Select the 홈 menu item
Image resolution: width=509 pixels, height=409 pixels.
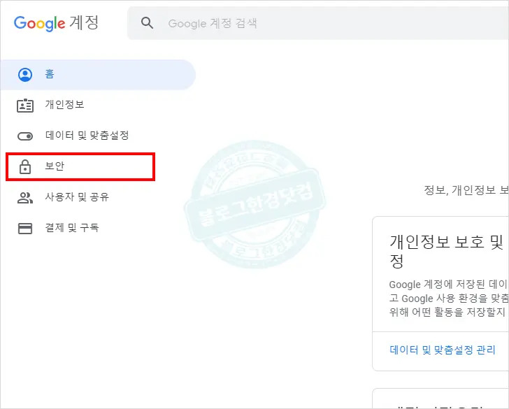click(x=98, y=75)
